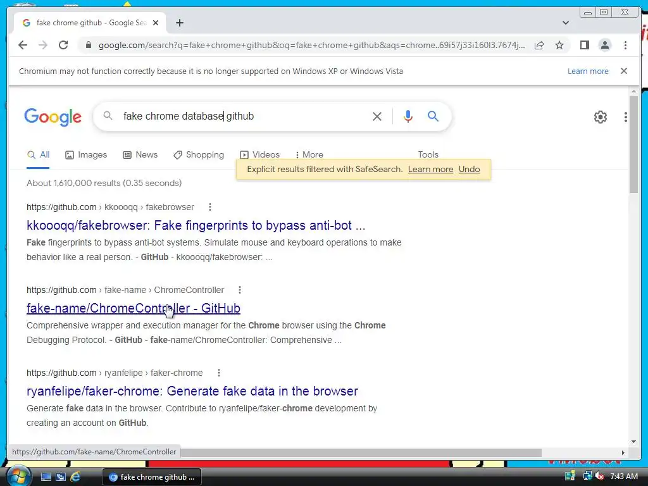The height and width of the screenshot is (486, 648).
Task: Clear the search box with X
Action: click(377, 116)
